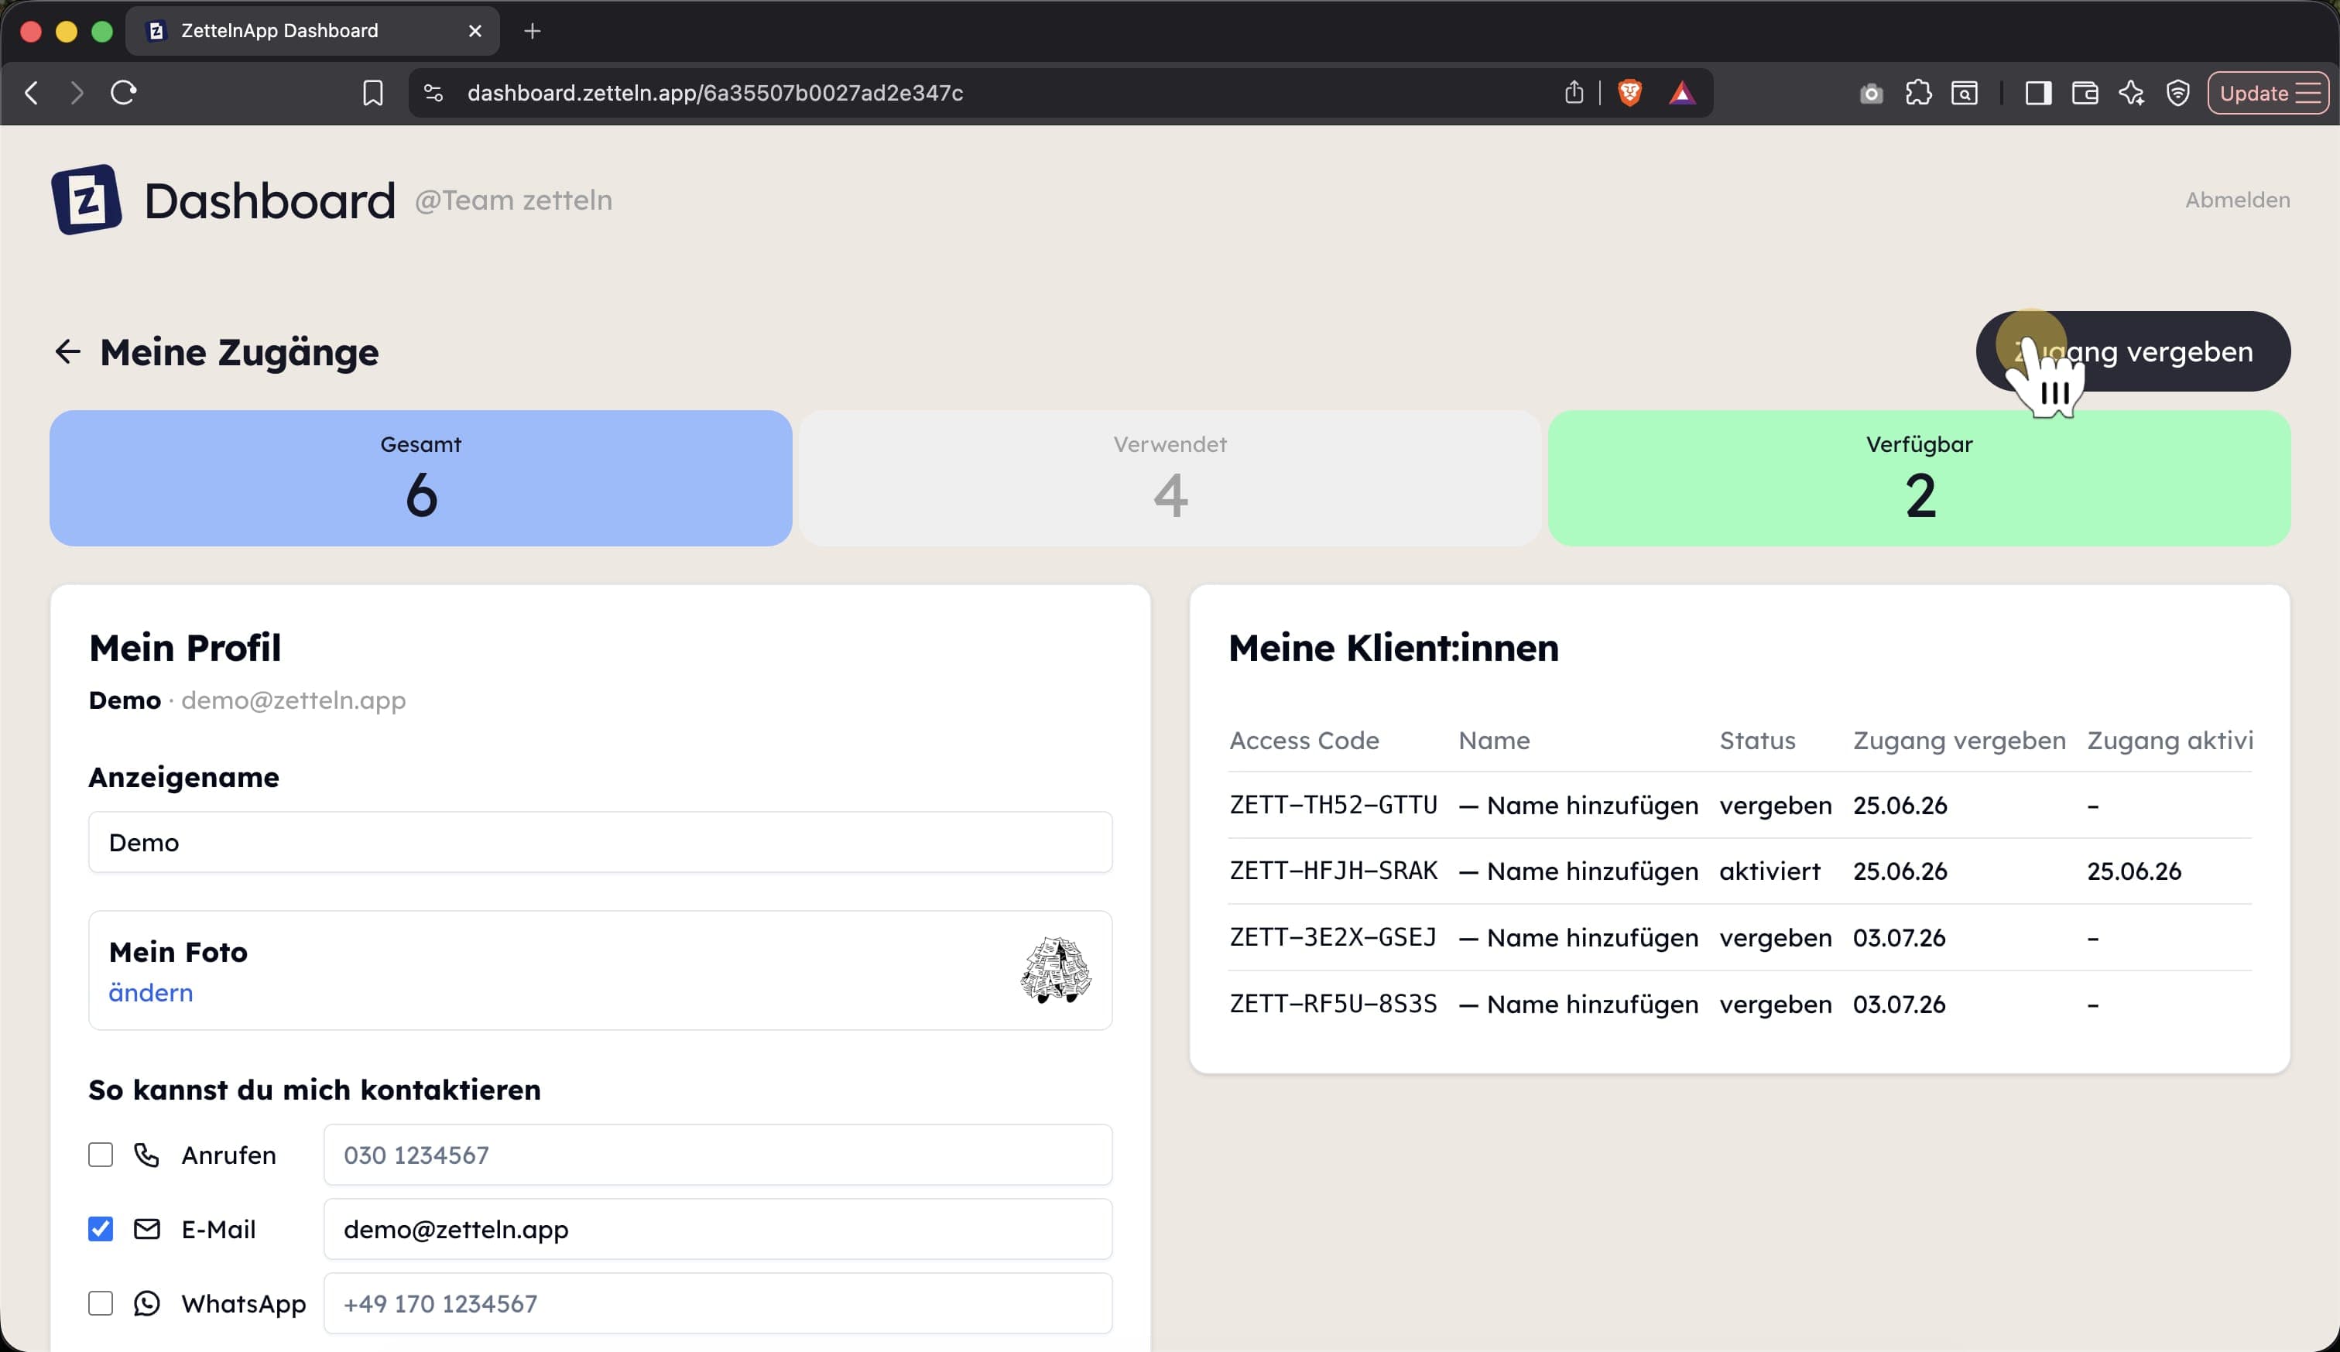This screenshot has width=2340, height=1352.
Task: Open the browser Update menu button
Action: point(2267,93)
